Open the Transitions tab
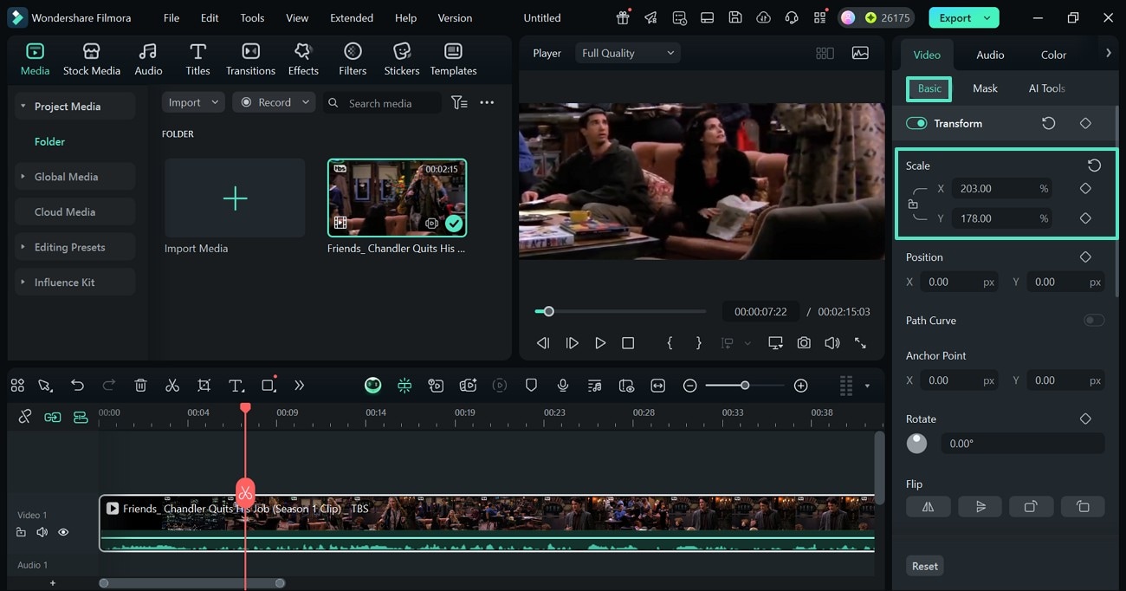1126x591 pixels. 250,59
